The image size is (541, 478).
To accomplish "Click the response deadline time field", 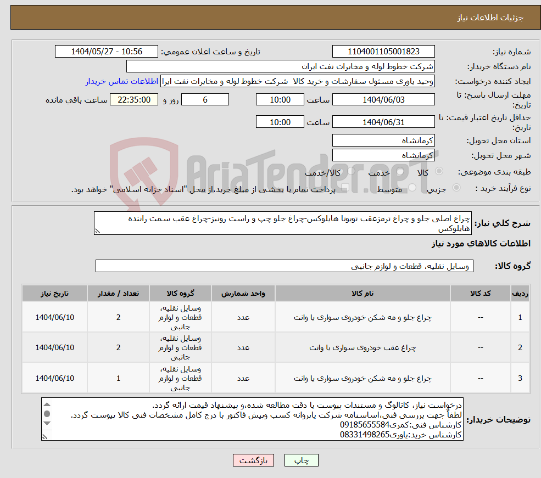I will coord(280,99).
